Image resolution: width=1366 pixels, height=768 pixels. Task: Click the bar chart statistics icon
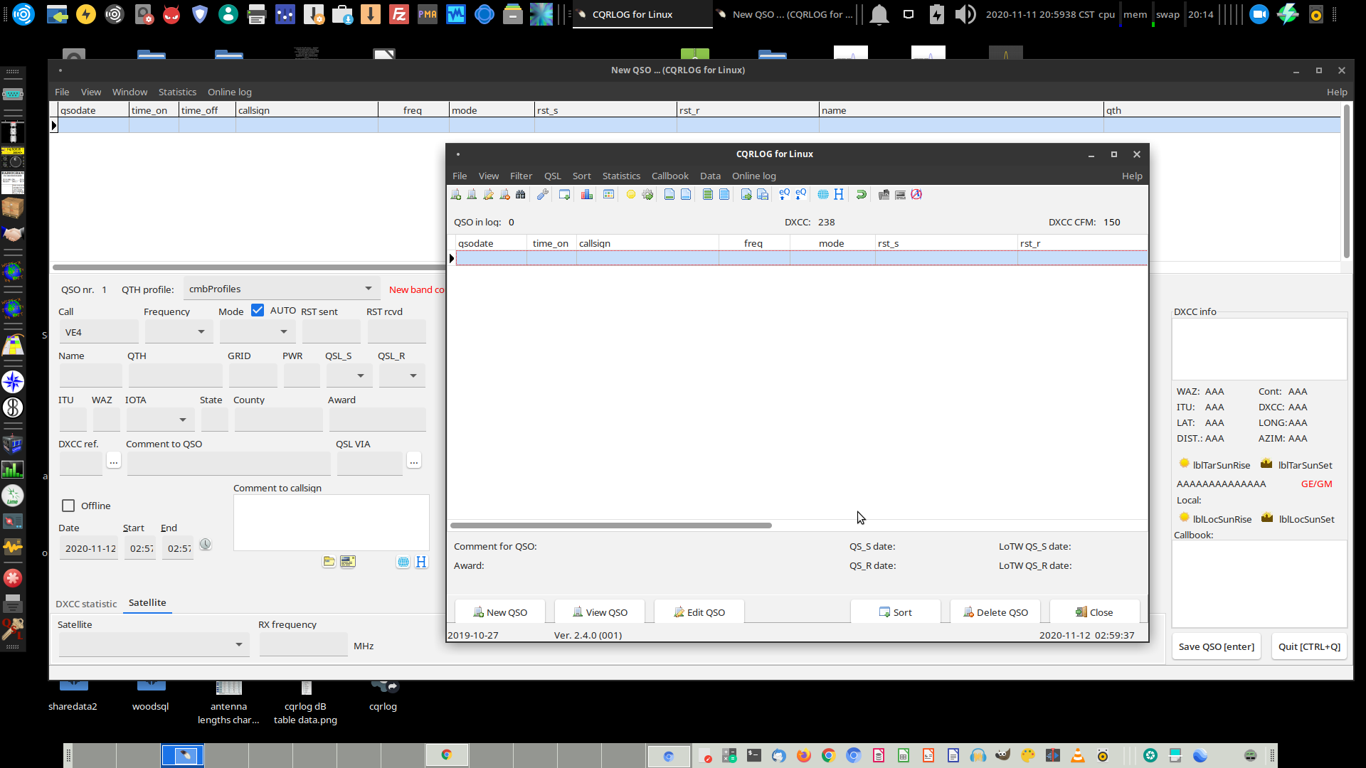pos(587,194)
